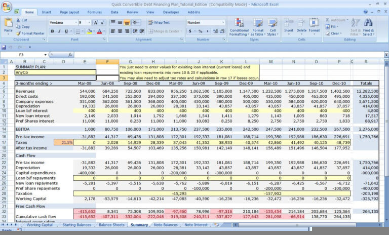The image size is (389, 235).
Task: Open the Working Capital sheet tab
Action: click(40, 225)
